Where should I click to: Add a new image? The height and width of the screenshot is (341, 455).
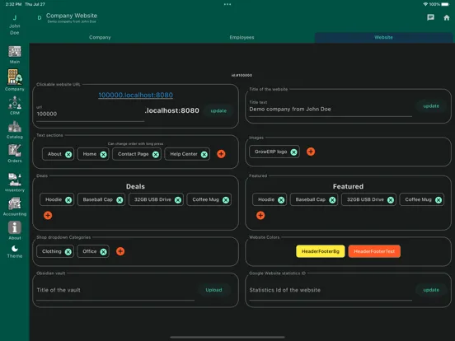click(x=311, y=152)
